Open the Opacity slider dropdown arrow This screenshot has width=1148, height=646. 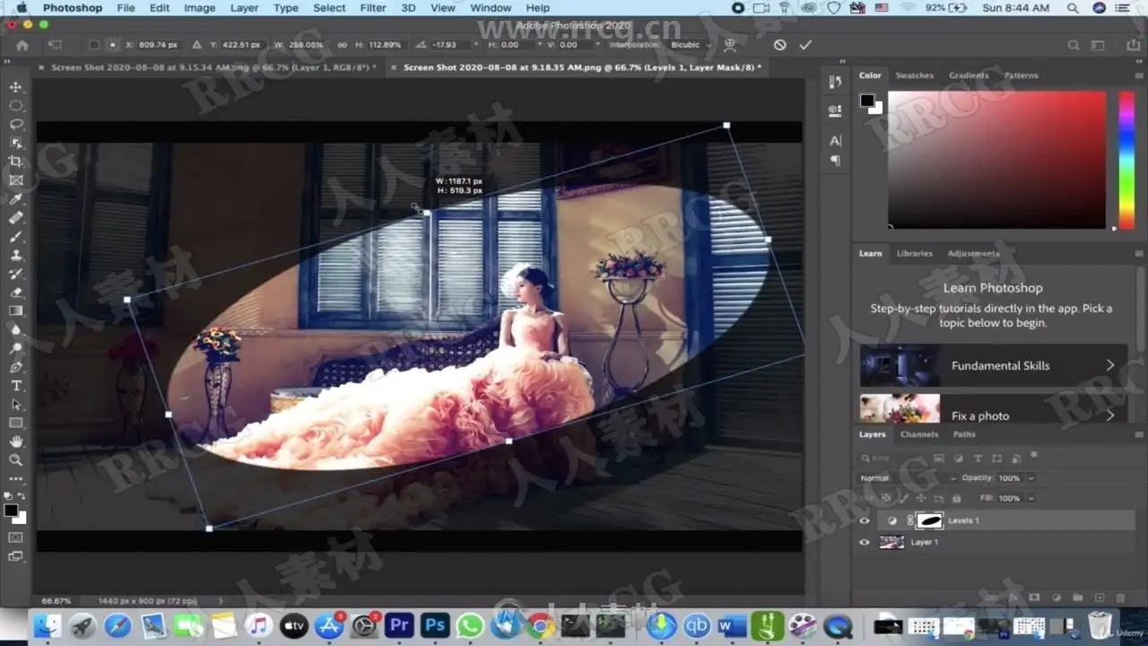point(1031,478)
